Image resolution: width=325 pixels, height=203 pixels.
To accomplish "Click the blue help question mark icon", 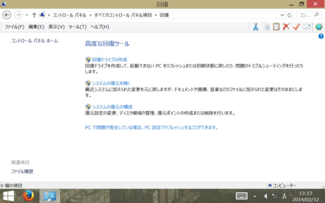I will [321, 36].
